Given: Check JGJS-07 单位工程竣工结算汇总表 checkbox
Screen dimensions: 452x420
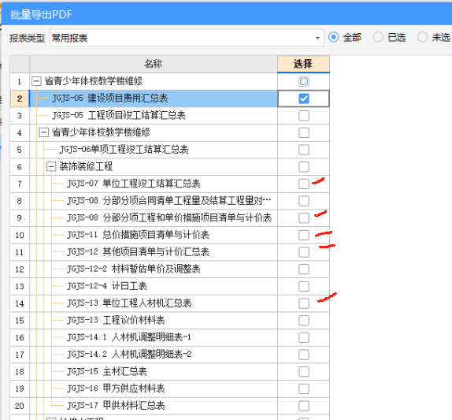Looking at the screenshot, I should (304, 184).
